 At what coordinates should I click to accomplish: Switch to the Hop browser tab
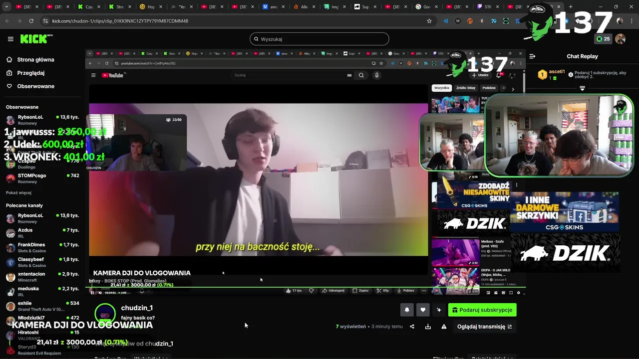149,7
